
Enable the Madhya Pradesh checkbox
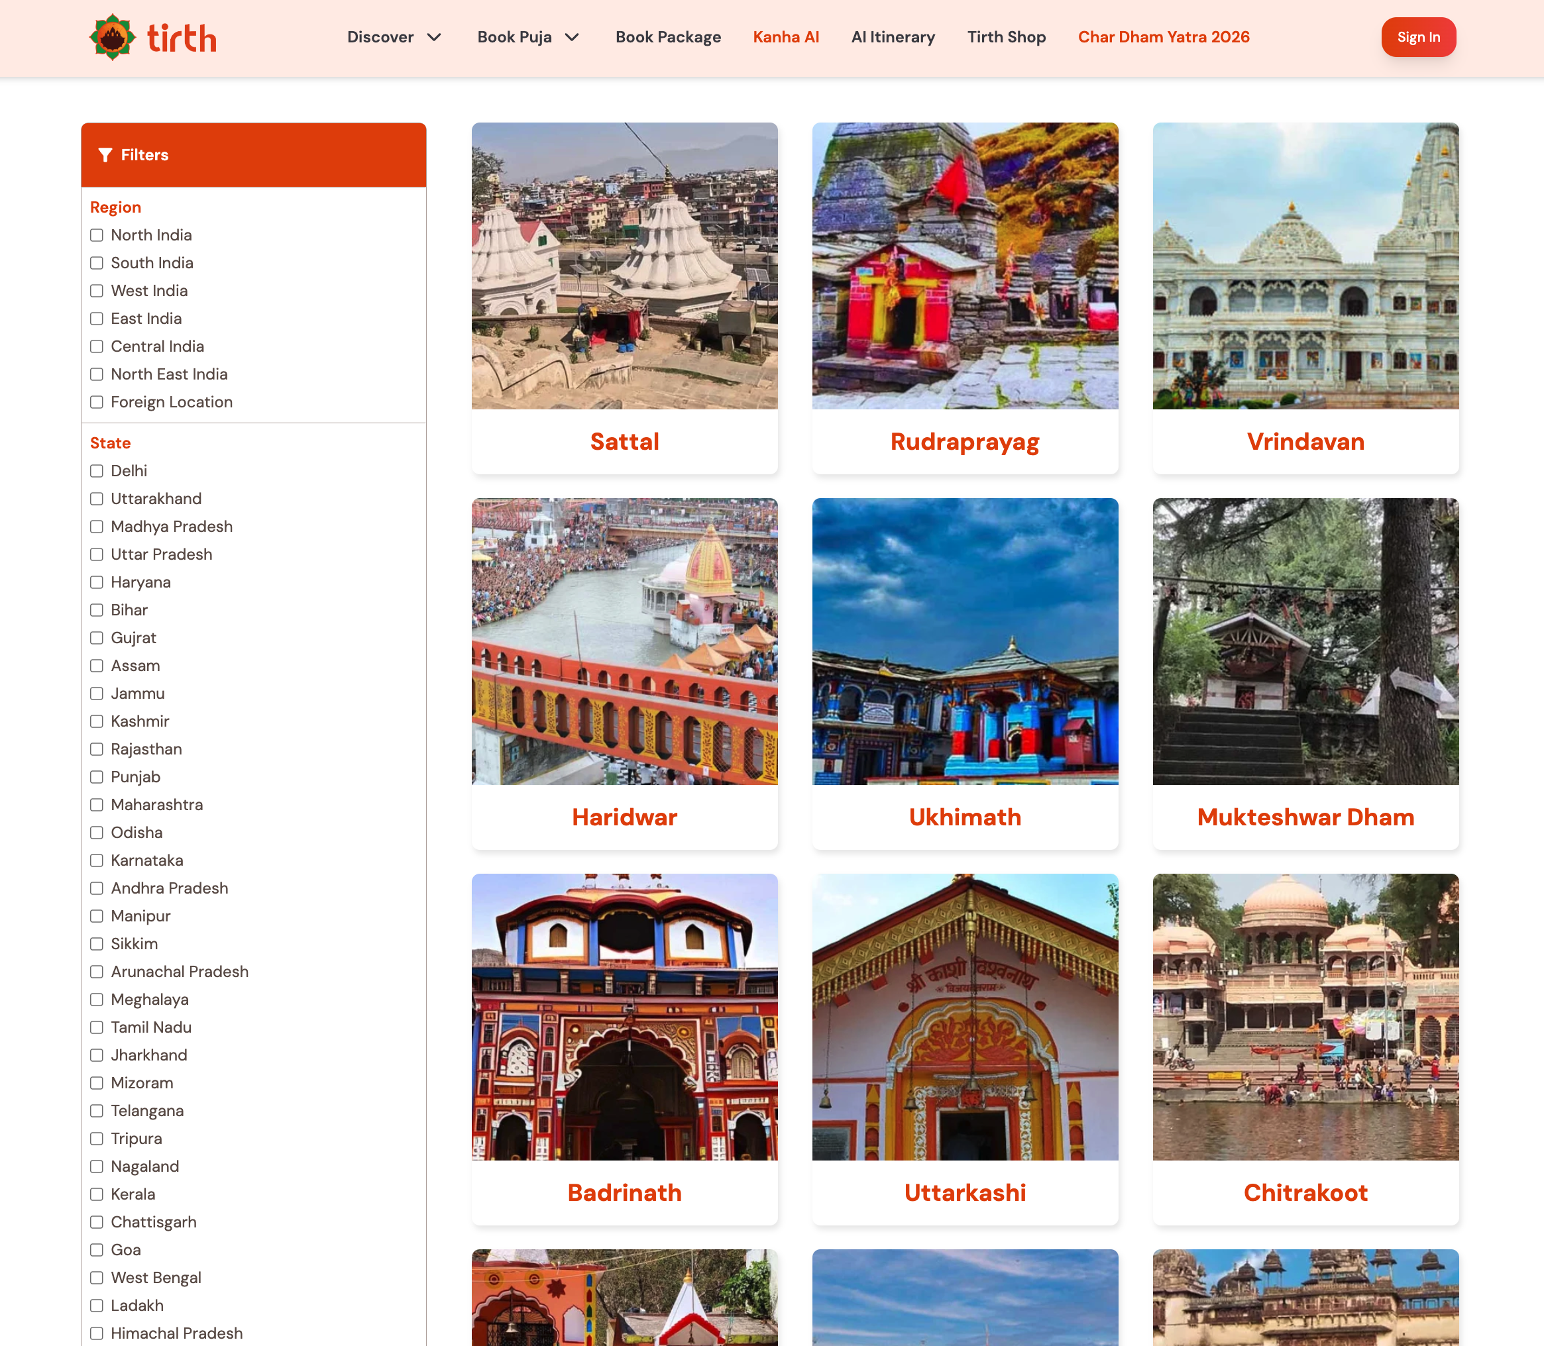[97, 527]
